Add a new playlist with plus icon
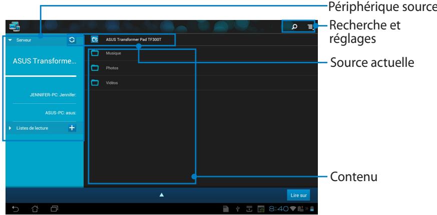Screen dimensions: 437x215 tap(72, 128)
